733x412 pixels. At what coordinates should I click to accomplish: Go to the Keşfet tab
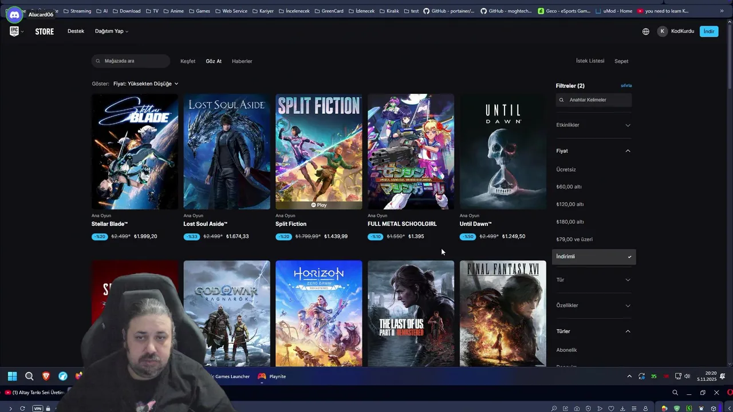(188, 61)
